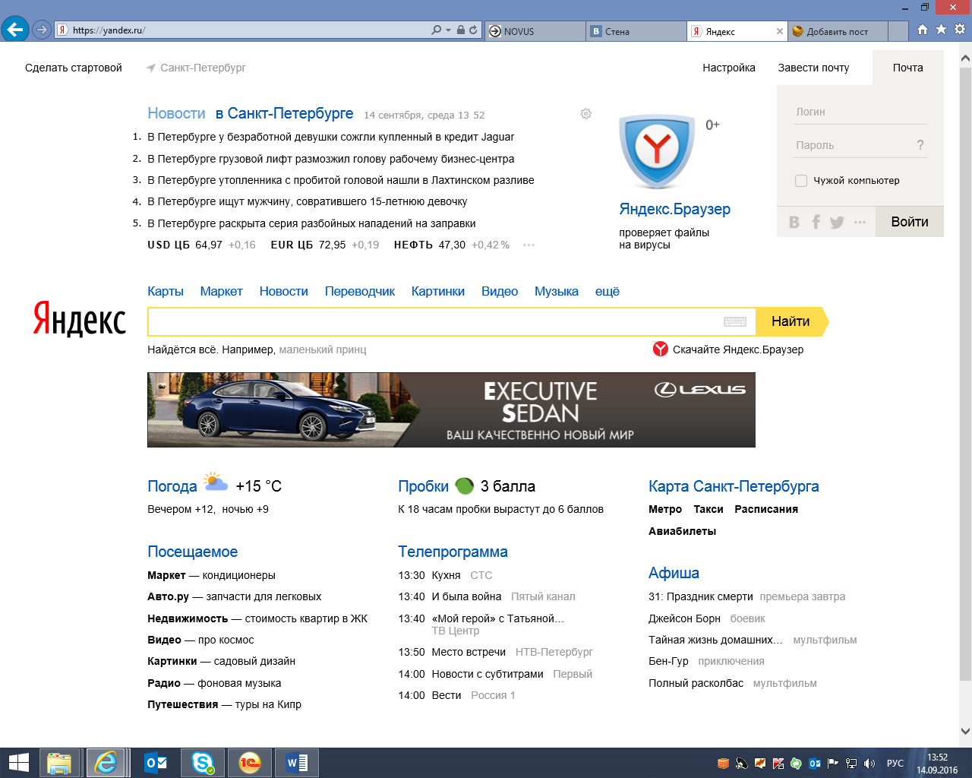Expand more currency rates ellipsis
This screenshot has width=972, height=778.
pyautogui.click(x=529, y=245)
